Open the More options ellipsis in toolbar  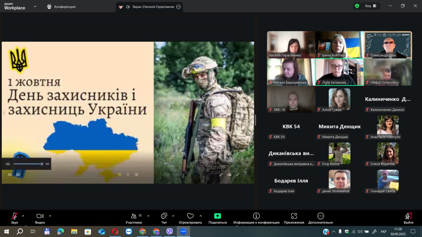(x=320, y=218)
